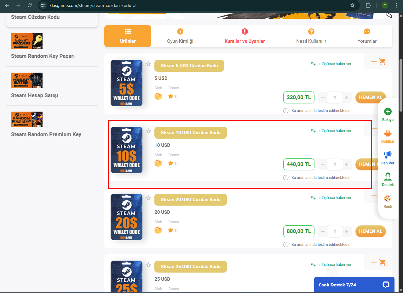Open the Canlı Destek 7/24 chat

354,285
